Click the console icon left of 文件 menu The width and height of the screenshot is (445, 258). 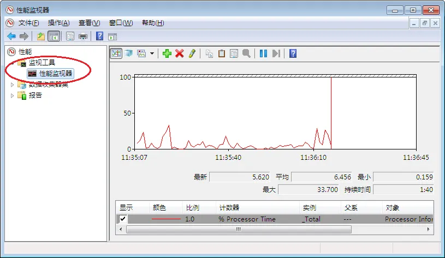click(x=10, y=23)
